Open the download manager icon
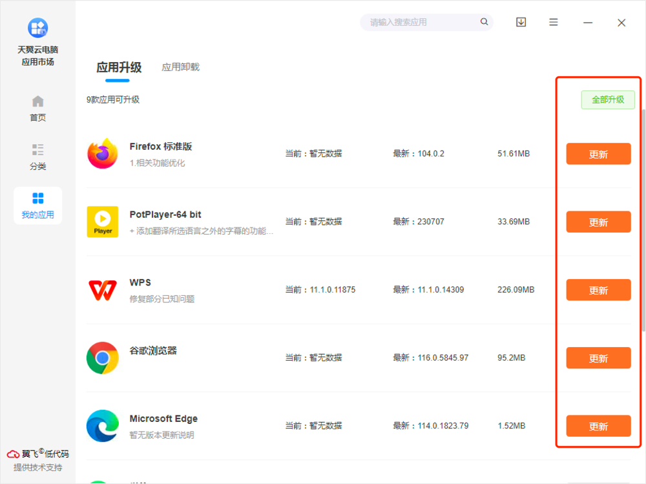This screenshot has height=484, width=646. (x=521, y=22)
